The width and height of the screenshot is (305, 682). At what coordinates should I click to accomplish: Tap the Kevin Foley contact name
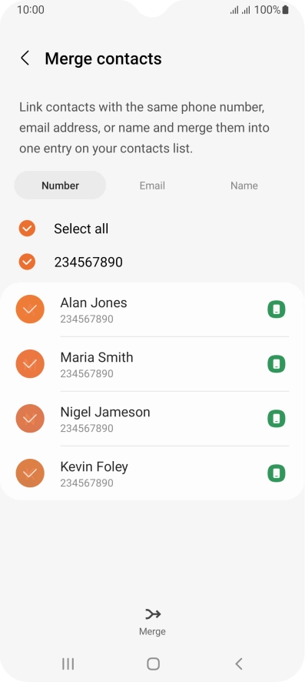coord(94,466)
